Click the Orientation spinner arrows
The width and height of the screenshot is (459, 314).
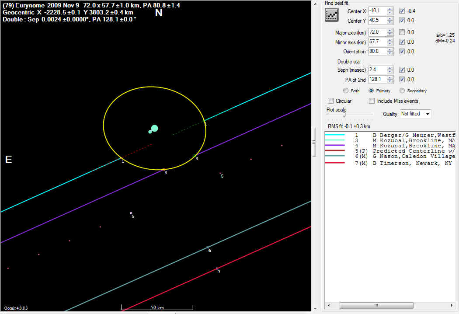click(390, 51)
